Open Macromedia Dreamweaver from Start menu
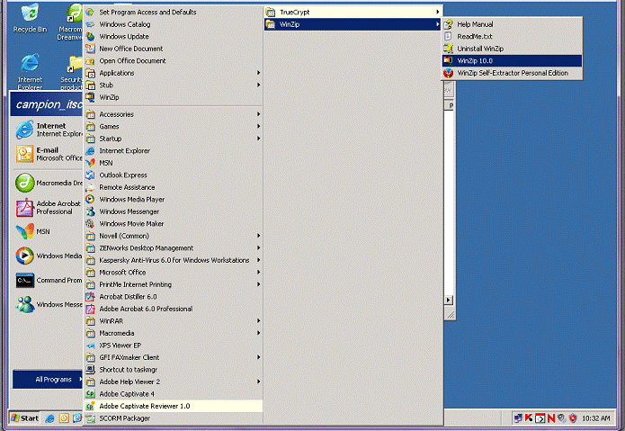 point(49,183)
